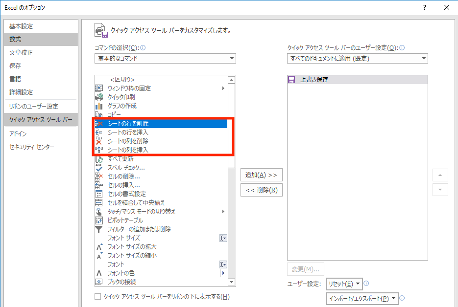Open フォント サイズ combo indicator
The height and width of the screenshot is (307, 458).
point(223,238)
